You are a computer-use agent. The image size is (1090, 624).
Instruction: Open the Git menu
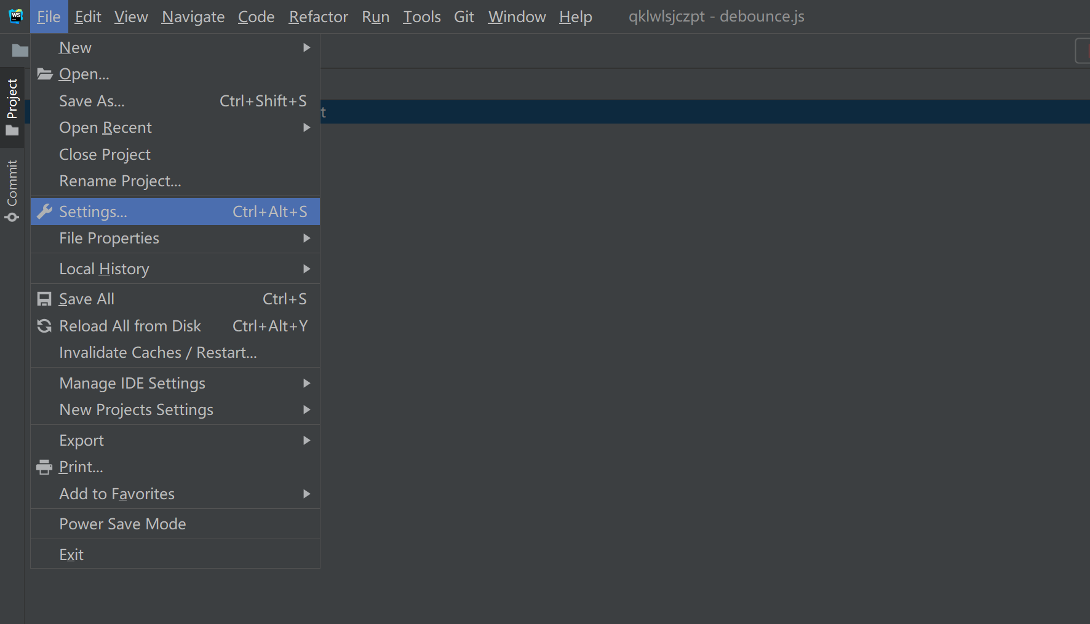point(464,17)
